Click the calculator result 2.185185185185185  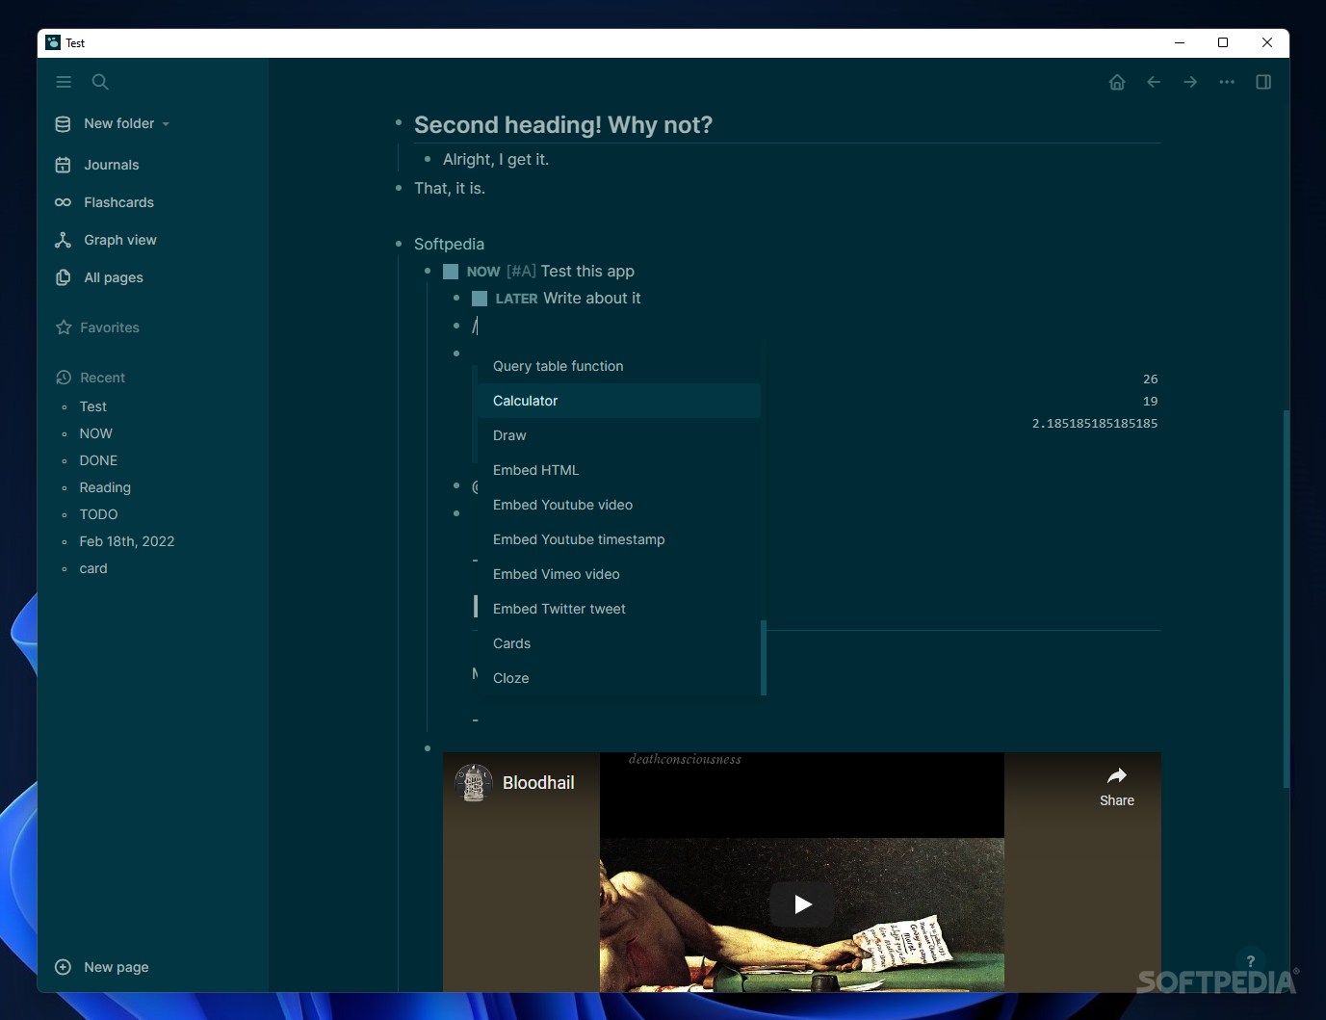pyautogui.click(x=1095, y=424)
